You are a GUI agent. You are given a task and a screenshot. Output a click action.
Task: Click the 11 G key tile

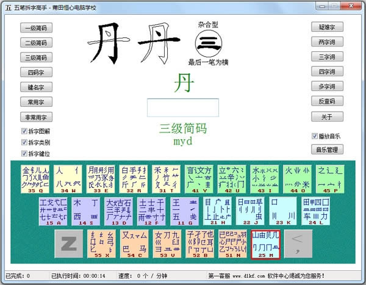[184, 211]
